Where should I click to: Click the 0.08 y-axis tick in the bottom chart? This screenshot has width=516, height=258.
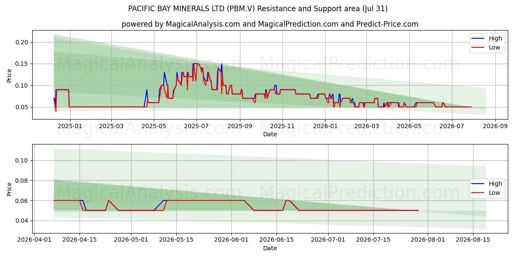[22, 181]
